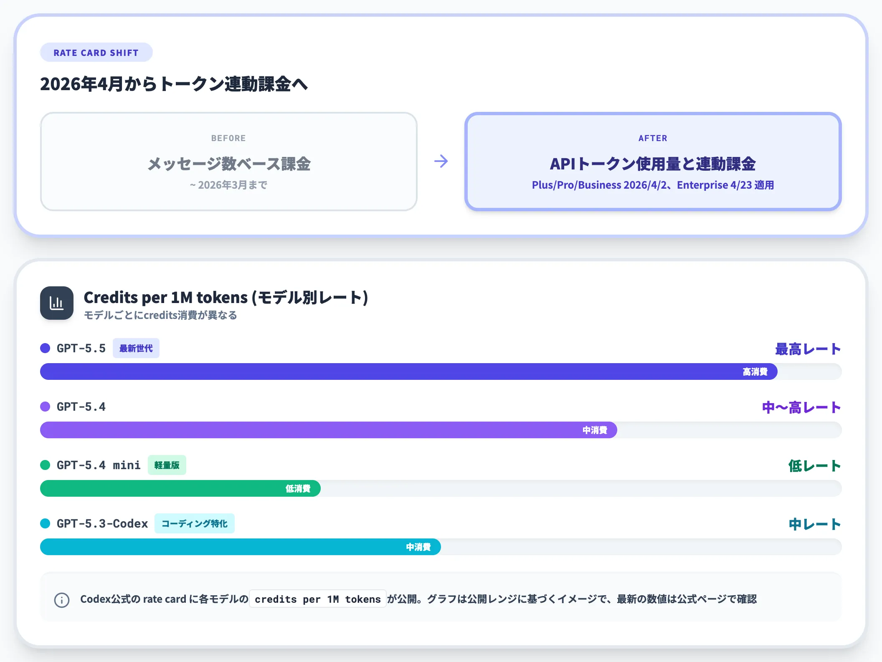Click the subtitle モデルごとにcredits消費が異なる

pyautogui.click(x=160, y=315)
